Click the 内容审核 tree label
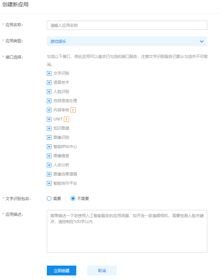The width and height of the screenshot is (220, 280). pos(61,110)
